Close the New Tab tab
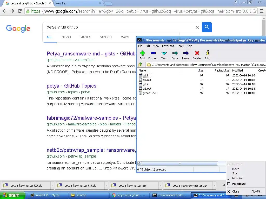Viewport: 266px width, 199px height. click(x=100, y=3)
